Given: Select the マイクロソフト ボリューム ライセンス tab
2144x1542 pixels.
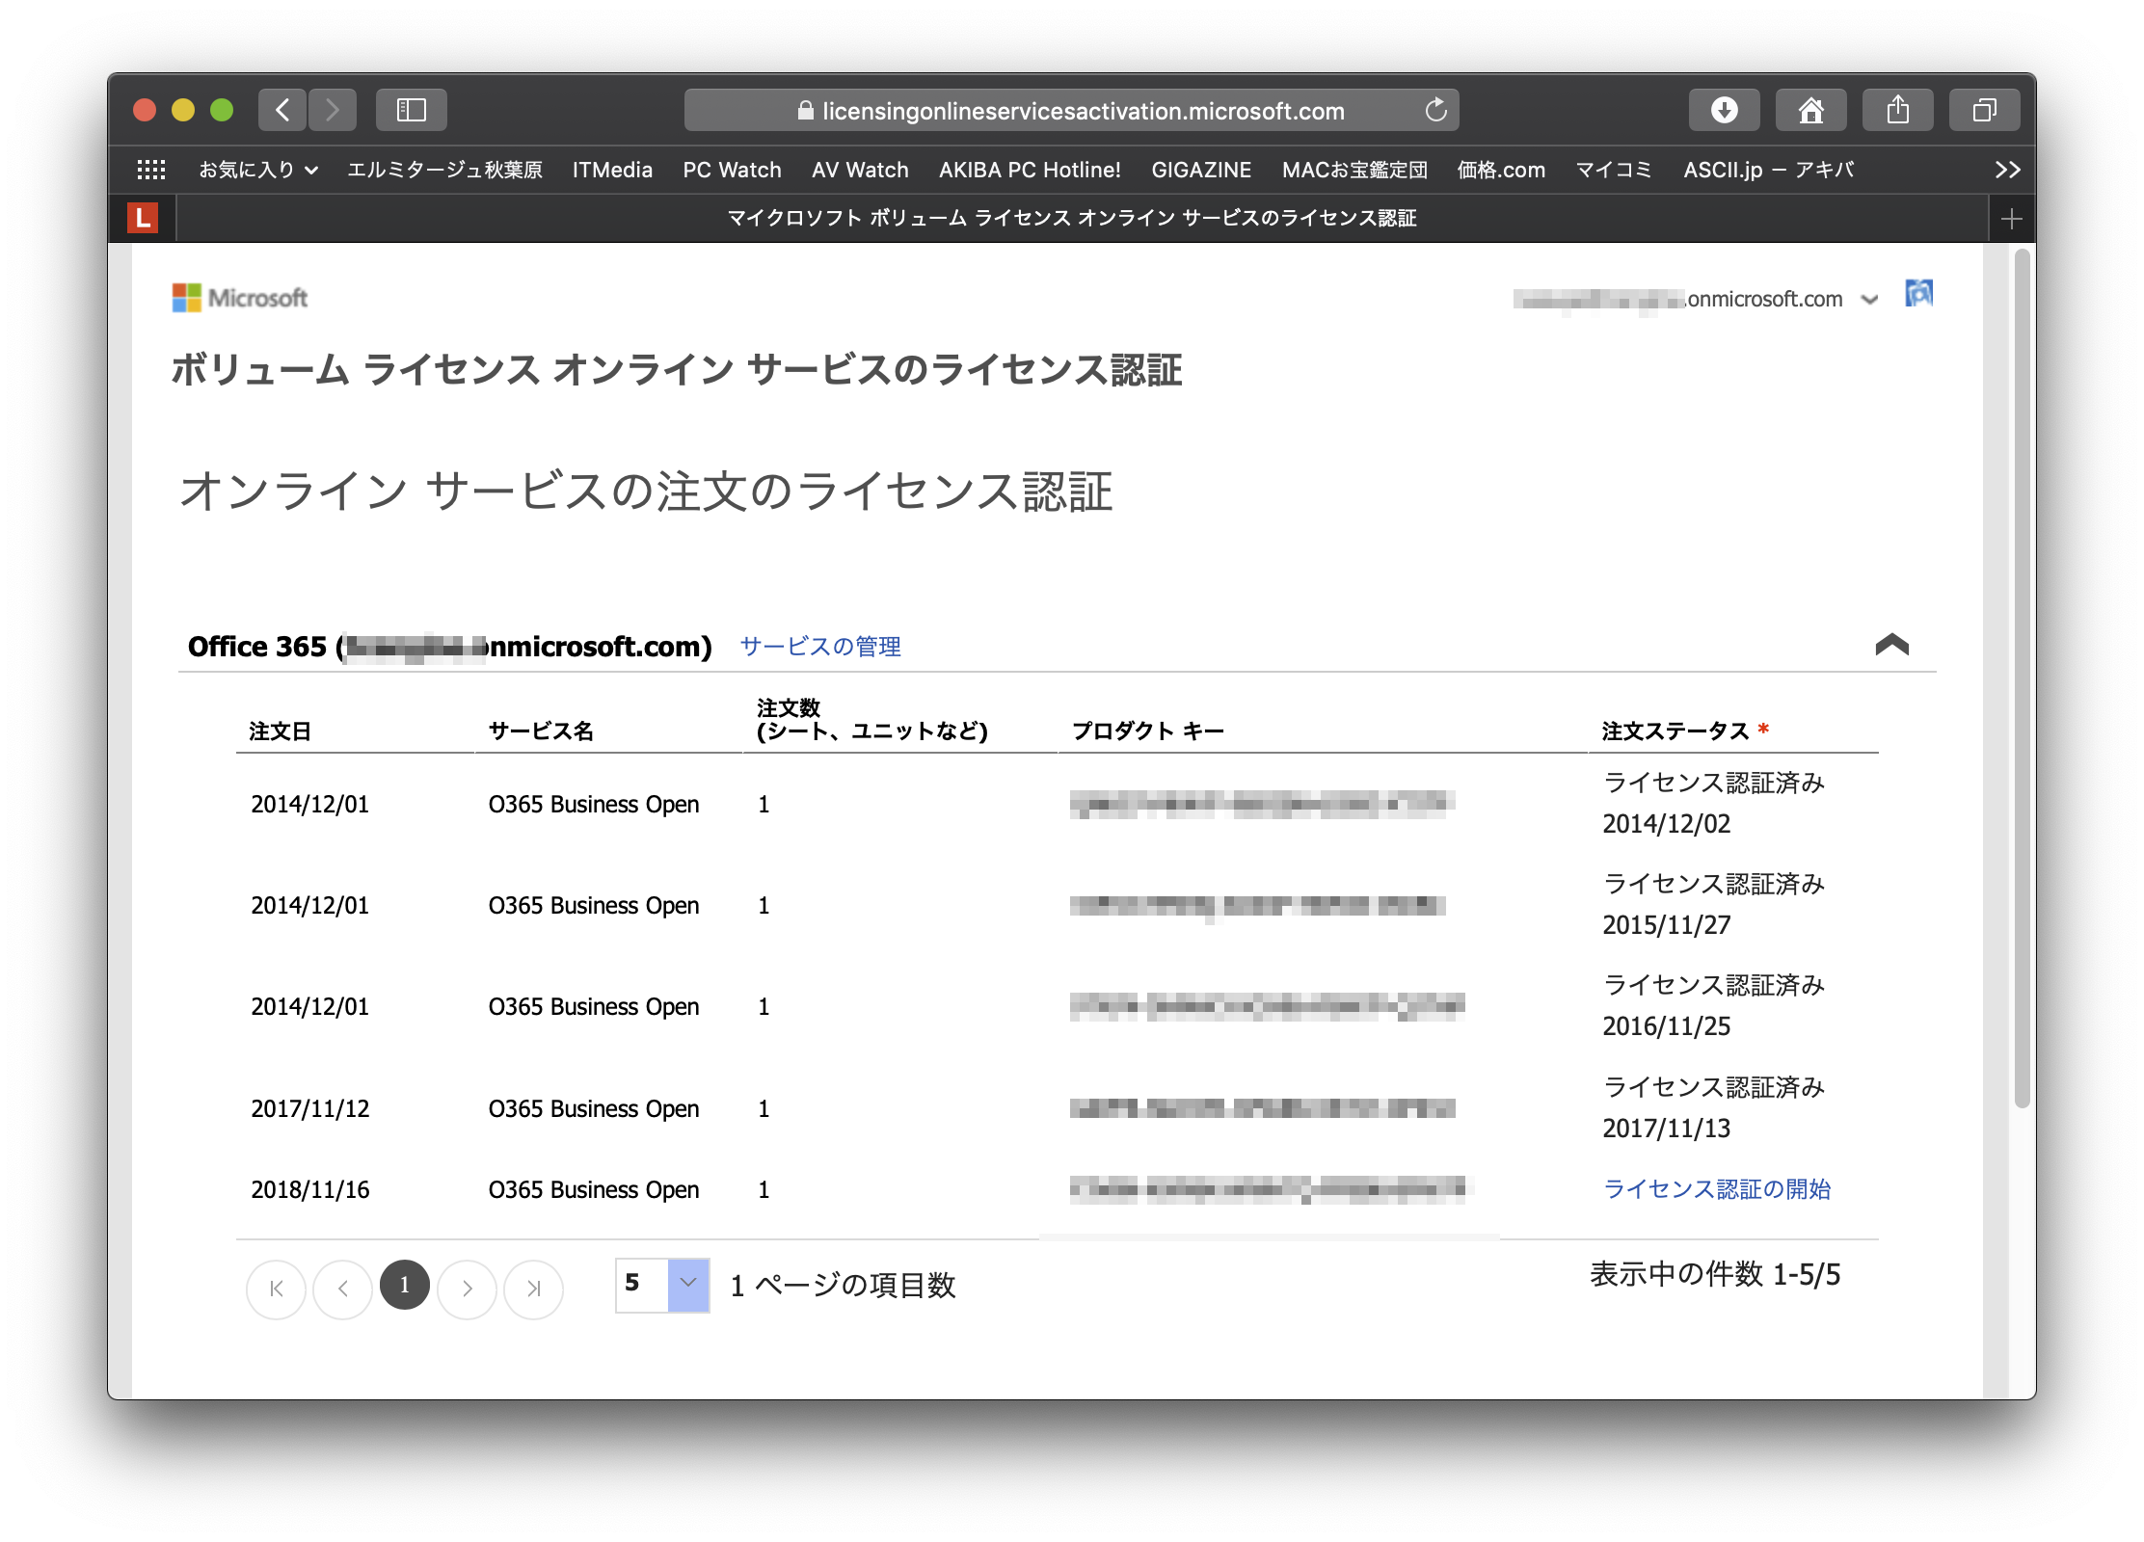Looking at the screenshot, I should (x=1071, y=218).
